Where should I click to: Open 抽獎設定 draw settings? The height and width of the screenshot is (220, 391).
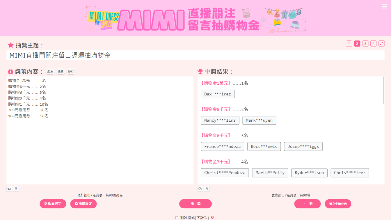83,204
